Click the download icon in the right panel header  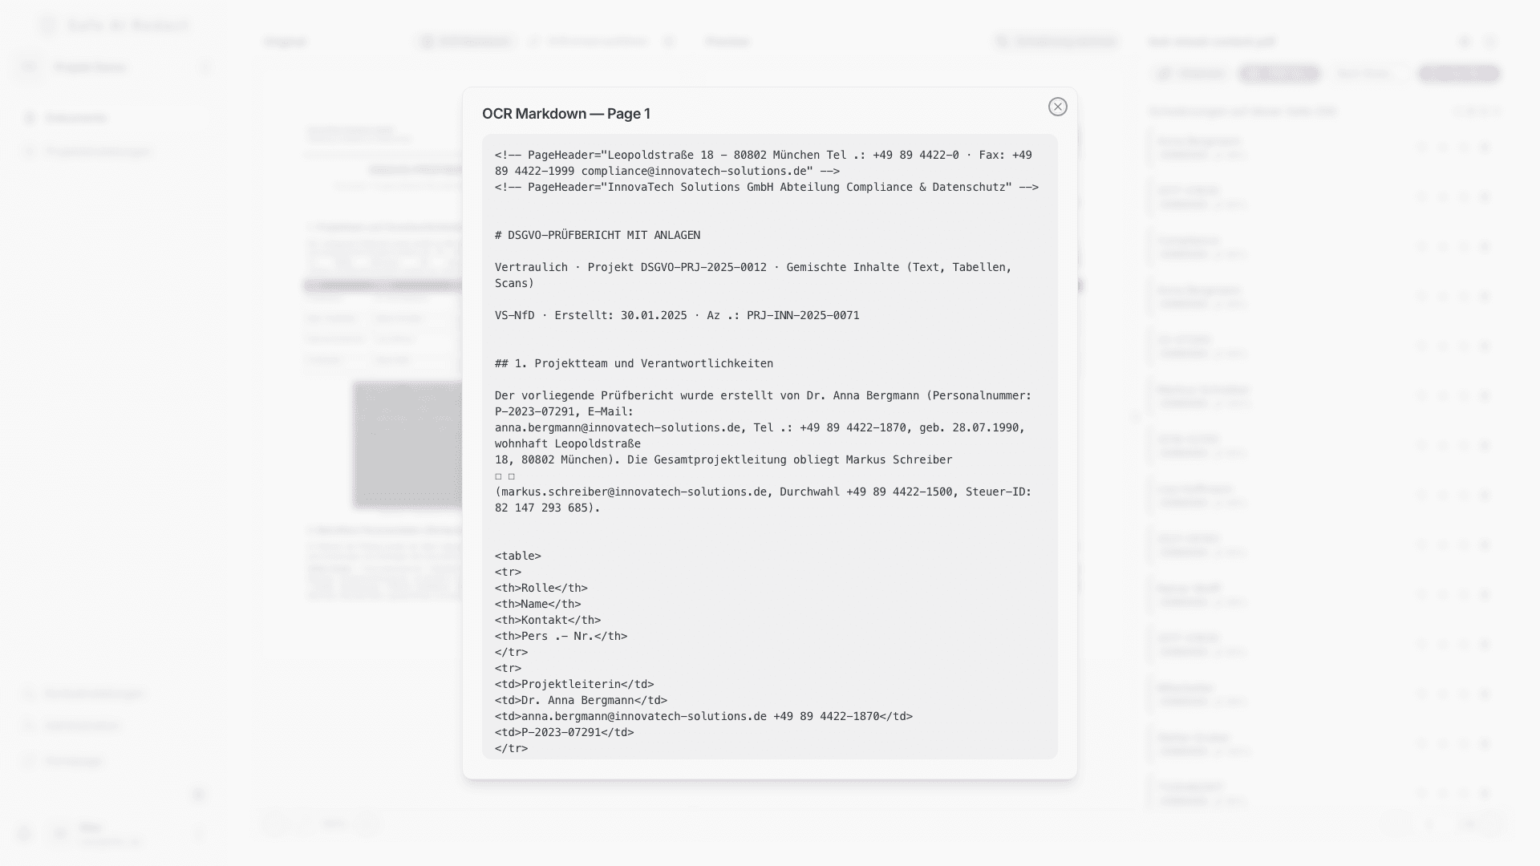click(x=1465, y=41)
